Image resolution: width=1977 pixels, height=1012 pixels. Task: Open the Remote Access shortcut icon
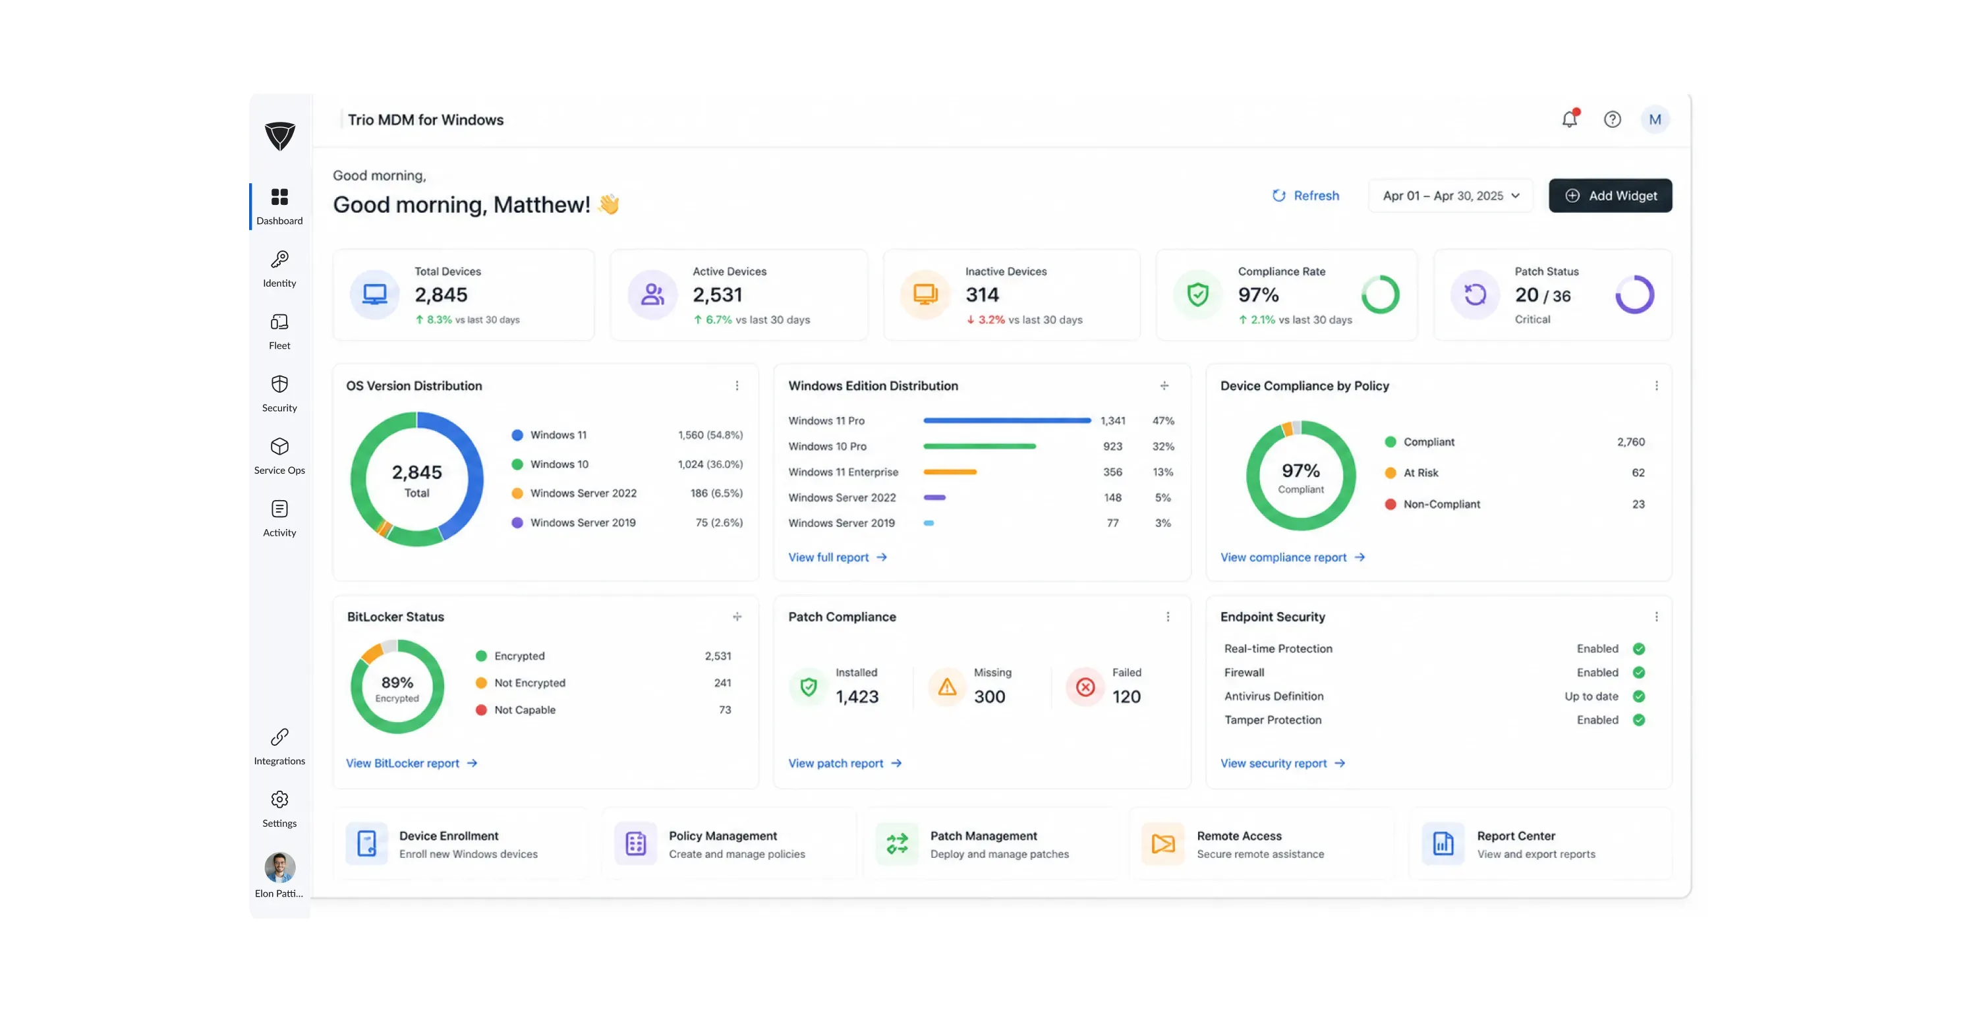coord(1162,844)
